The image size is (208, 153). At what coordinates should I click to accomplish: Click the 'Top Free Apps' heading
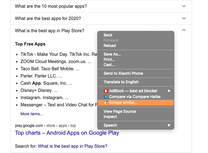[30, 44]
